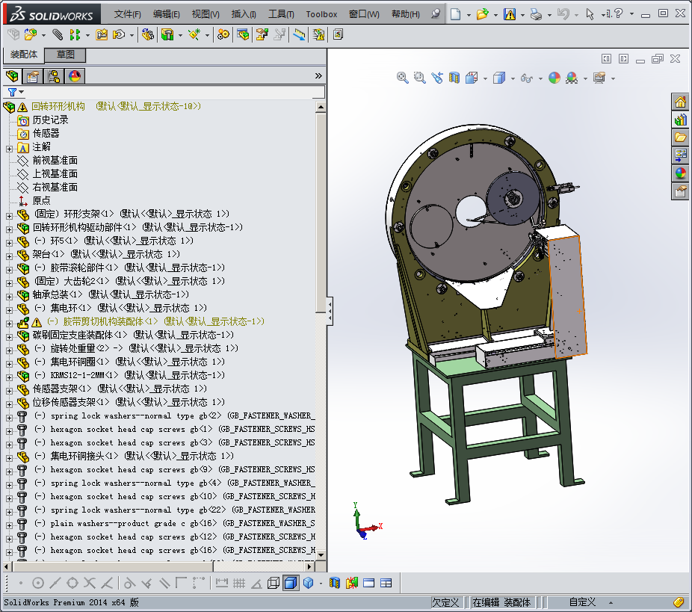Viewport: 692px width, 612px height.
Task: Open the View Orientation dropdown arrow
Action: (486, 78)
